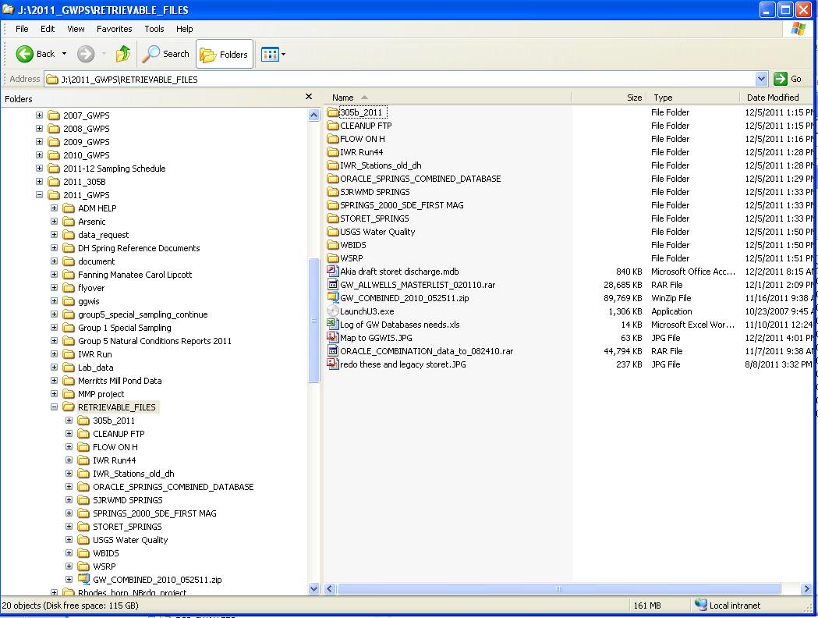
Task: Select Akia draft storet discharge.mdb file icon
Action: coord(332,271)
